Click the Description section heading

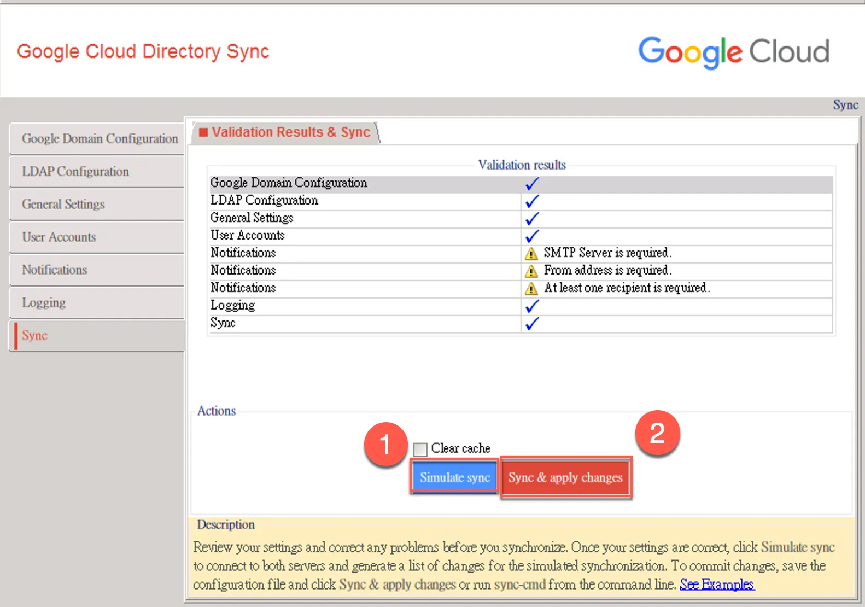(226, 525)
